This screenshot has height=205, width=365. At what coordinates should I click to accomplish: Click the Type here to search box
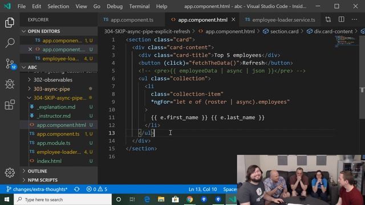pyautogui.click(x=63, y=199)
